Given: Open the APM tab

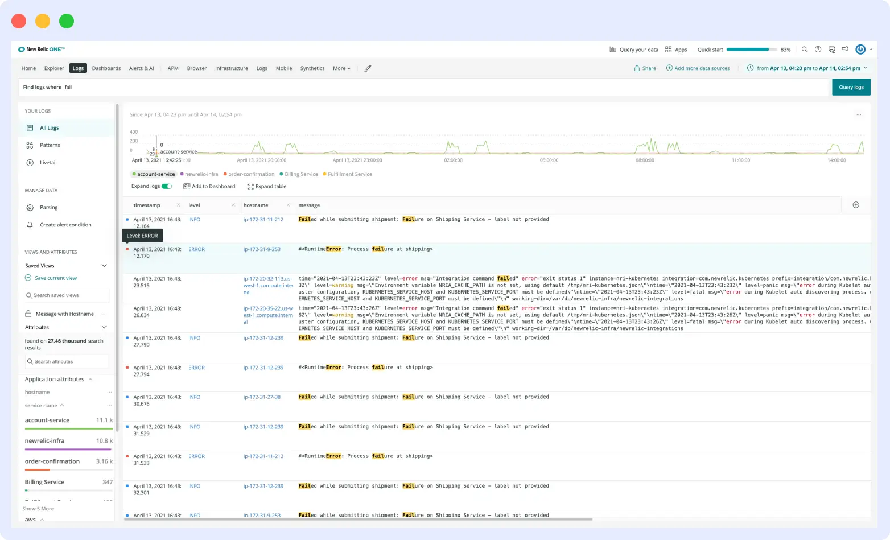Looking at the screenshot, I should (173, 68).
